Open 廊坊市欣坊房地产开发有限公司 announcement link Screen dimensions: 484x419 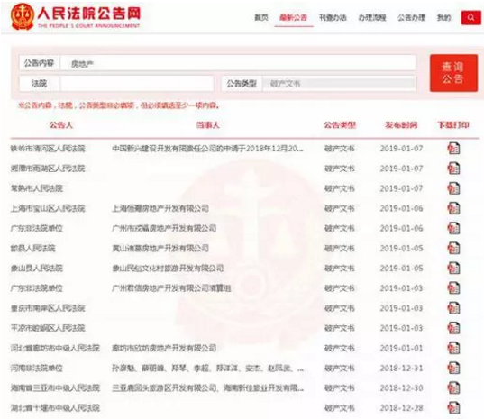pyautogui.click(x=164, y=348)
